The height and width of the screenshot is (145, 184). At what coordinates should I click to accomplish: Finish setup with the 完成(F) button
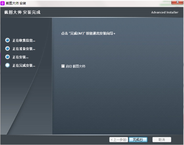point(138,140)
